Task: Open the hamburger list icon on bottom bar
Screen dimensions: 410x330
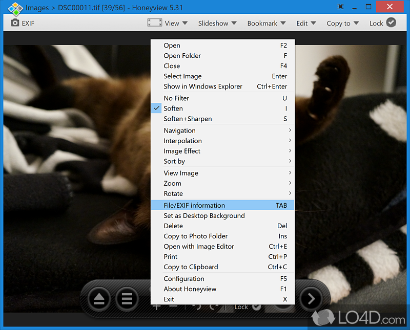Action: coord(127,298)
